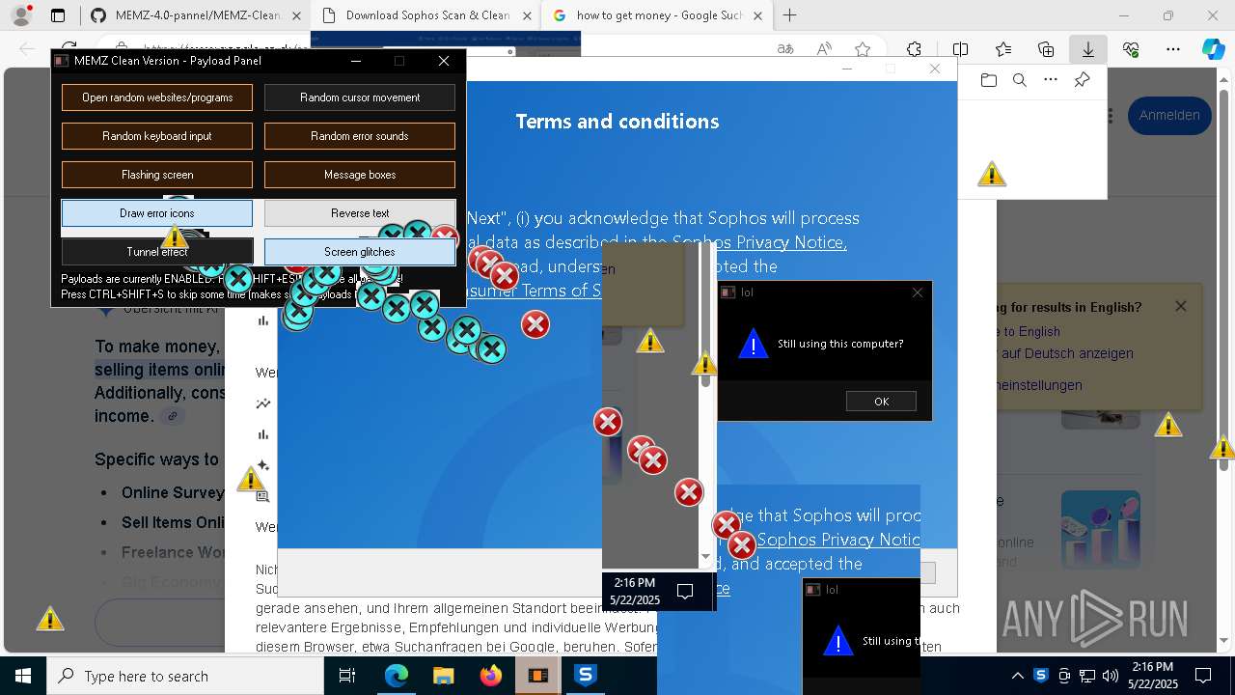Click OK in the 'Still using this computer?' dialog
The height and width of the screenshot is (695, 1235).
point(881,402)
